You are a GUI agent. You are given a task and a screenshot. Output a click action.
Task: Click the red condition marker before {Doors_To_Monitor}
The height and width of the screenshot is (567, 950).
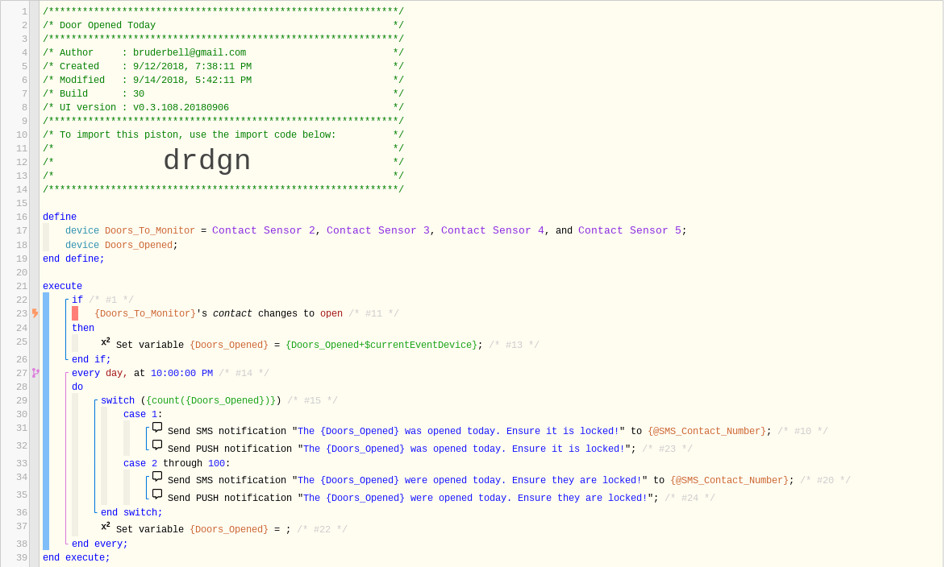[x=75, y=313]
